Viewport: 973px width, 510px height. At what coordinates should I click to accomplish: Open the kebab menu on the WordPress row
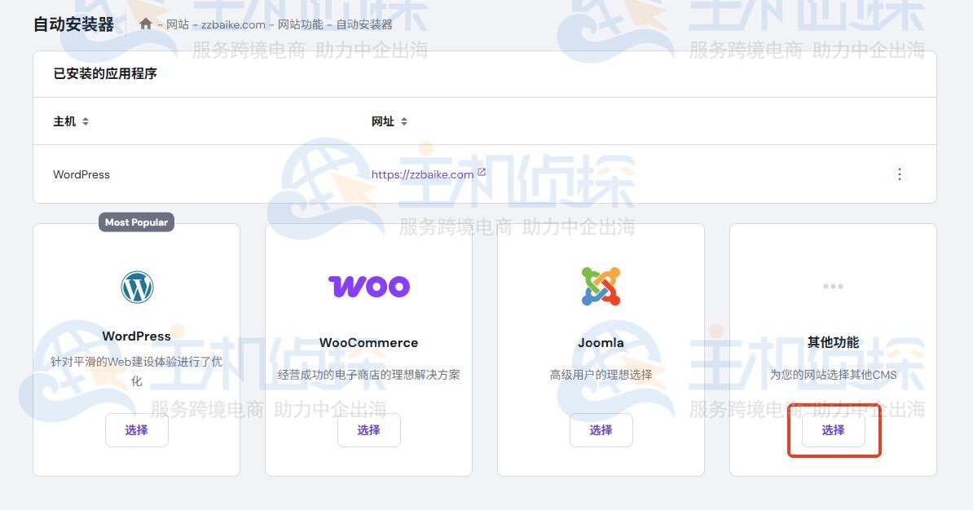coord(900,174)
